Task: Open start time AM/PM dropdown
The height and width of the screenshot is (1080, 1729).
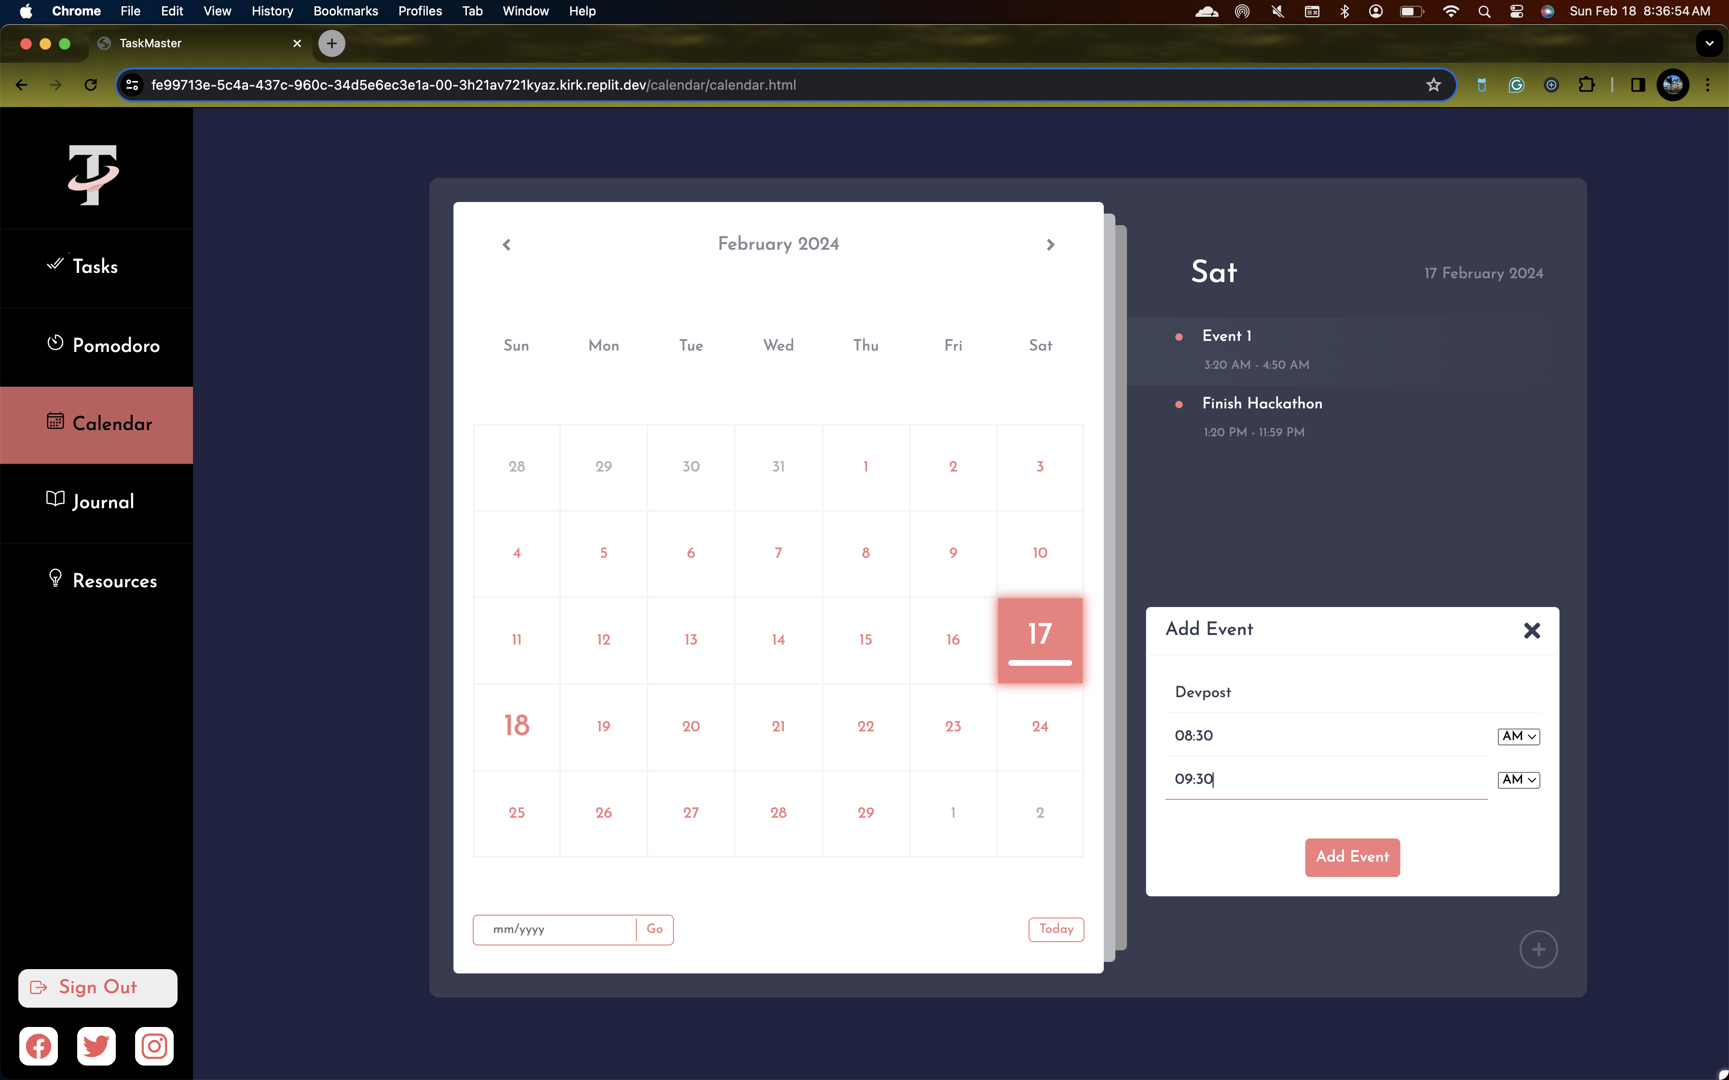Action: 1518,736
